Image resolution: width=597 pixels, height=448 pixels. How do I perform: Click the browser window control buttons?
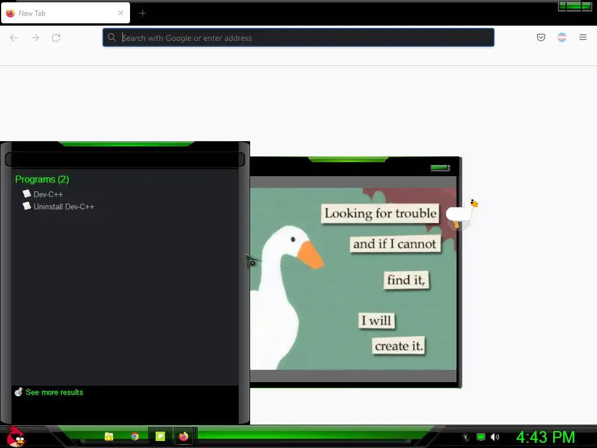[575, 6]
